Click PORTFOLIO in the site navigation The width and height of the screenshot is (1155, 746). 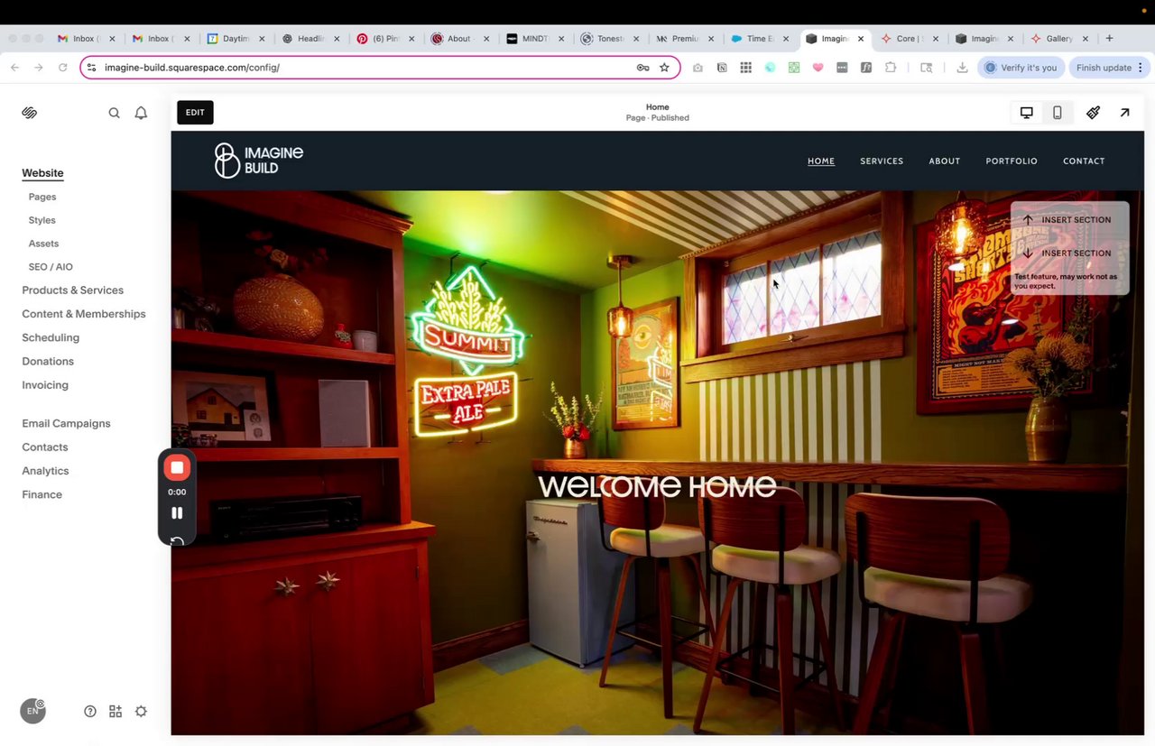pos(1012,161)
